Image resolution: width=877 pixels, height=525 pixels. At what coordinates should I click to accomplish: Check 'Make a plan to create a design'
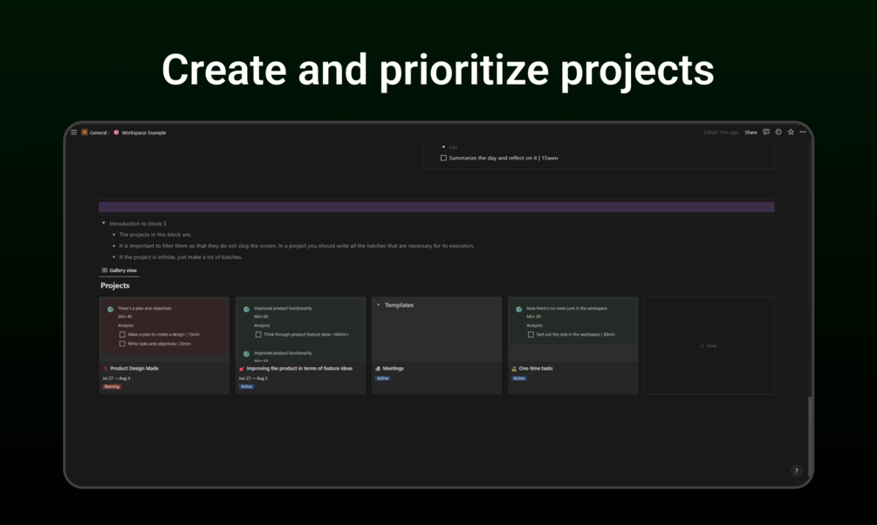click(122, 334)
